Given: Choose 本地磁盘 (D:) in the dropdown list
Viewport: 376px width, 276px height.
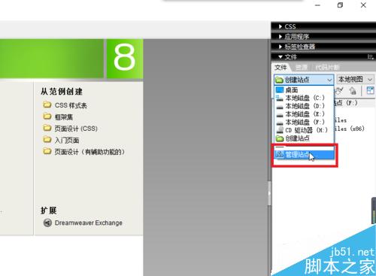Looking at the screenshot, I should 304,106.
